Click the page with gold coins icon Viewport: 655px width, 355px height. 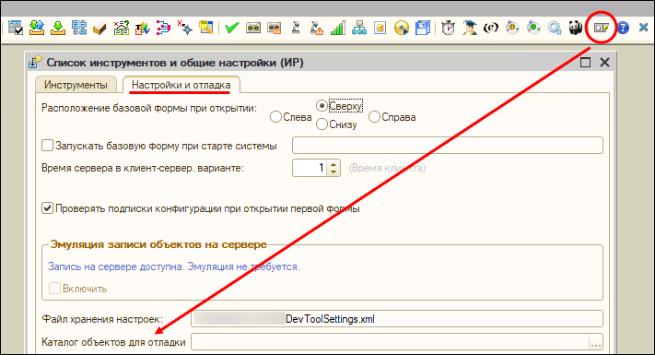pyautogui.click(x=380, y=28)
